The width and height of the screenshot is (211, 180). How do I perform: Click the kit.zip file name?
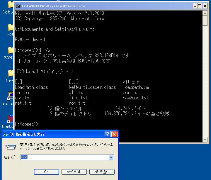point(131,82)
